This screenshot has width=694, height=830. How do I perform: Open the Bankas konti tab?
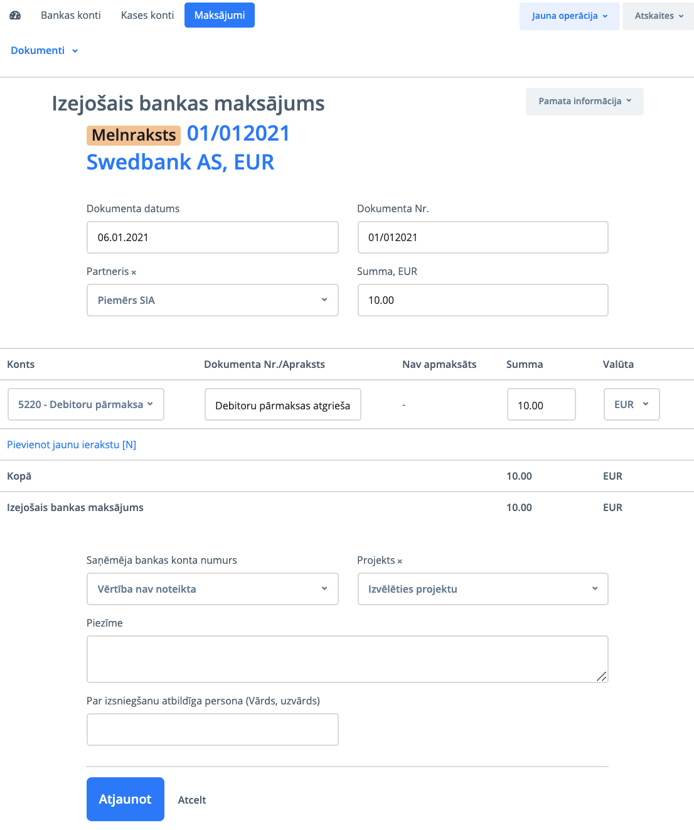tap(70, 15)
